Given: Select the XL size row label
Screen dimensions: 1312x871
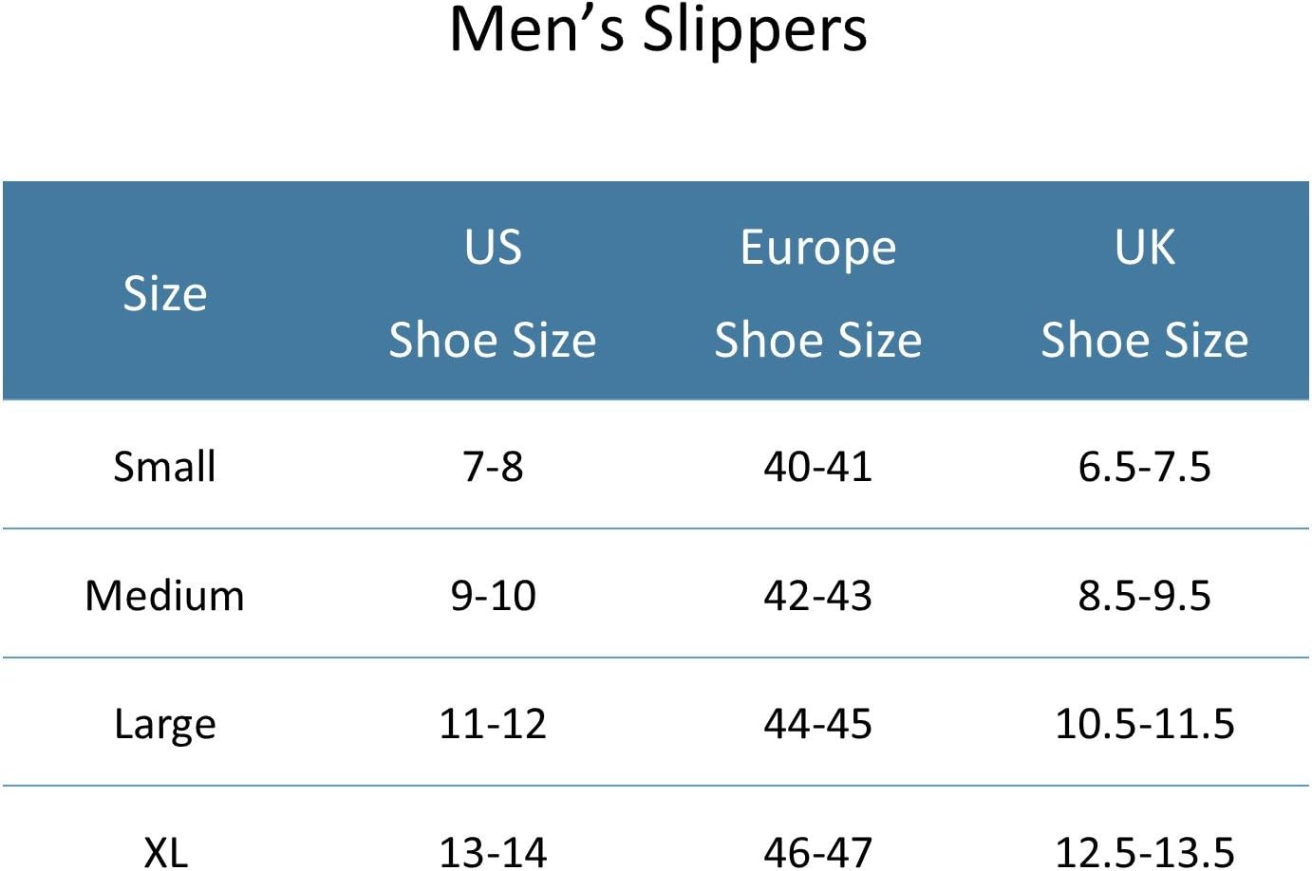Looking at the screenshot, I should tap(166, 851).
